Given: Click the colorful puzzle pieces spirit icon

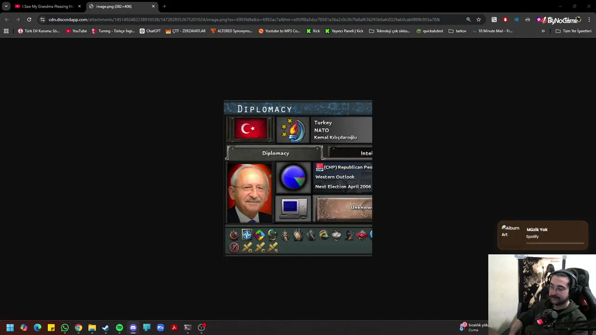Looking at the screenshot, I should pyautogui.click(x=259, y=235).
